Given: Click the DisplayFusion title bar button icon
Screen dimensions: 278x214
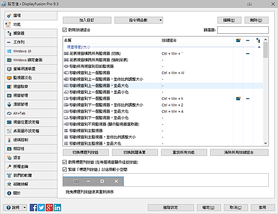Looking at the screenshot, I should (x=249, y=4).
